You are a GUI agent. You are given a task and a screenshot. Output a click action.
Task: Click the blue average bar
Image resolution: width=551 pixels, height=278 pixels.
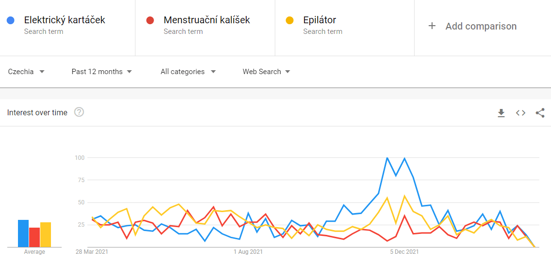click(23, 233)
